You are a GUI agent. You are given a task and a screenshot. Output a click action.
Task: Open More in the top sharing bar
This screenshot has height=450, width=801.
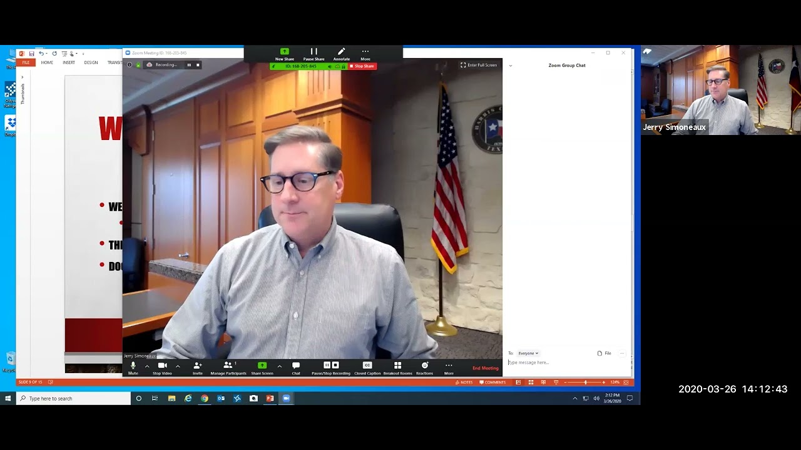click(x=365, y=54)
